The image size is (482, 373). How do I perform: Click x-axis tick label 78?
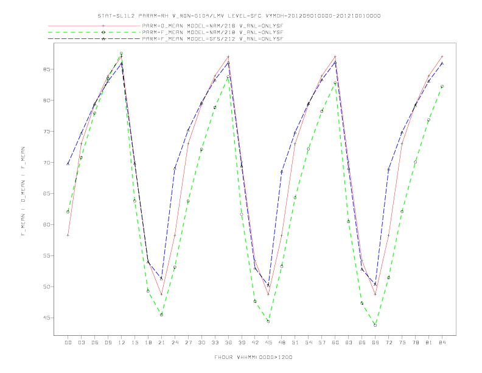click(x=415, y=343)
